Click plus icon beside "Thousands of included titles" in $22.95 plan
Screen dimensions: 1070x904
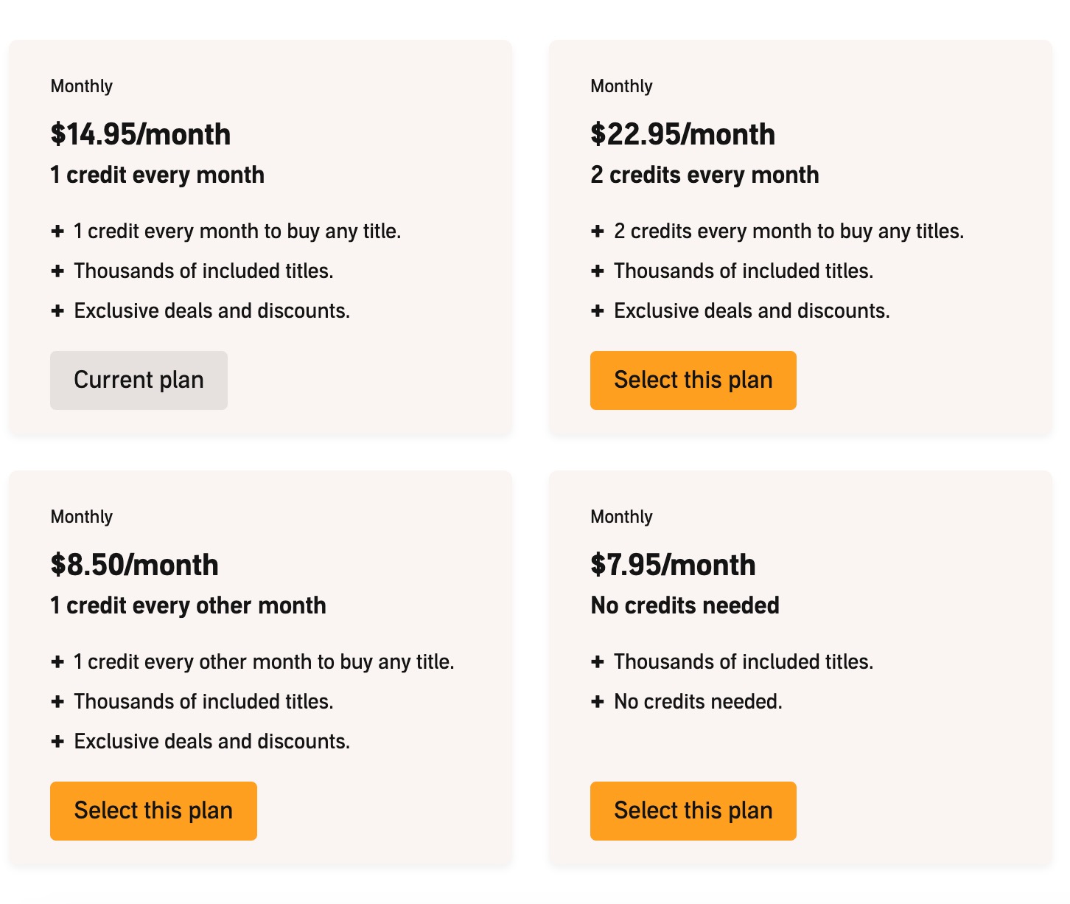coord(598,271)
